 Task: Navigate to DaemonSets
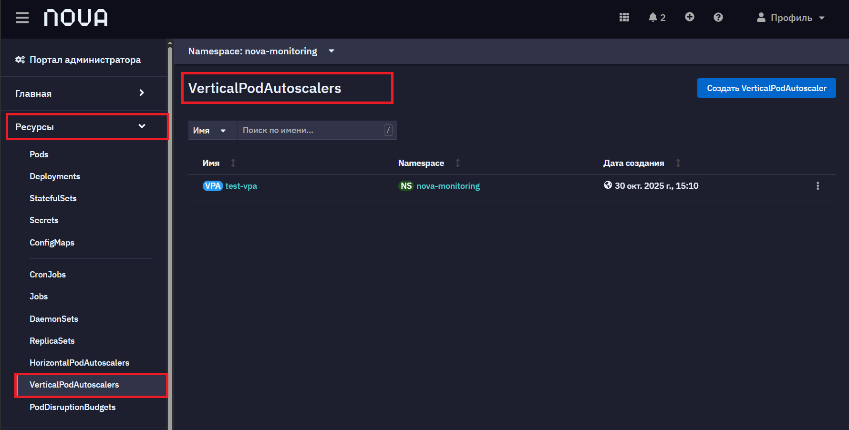click(54, 319)
